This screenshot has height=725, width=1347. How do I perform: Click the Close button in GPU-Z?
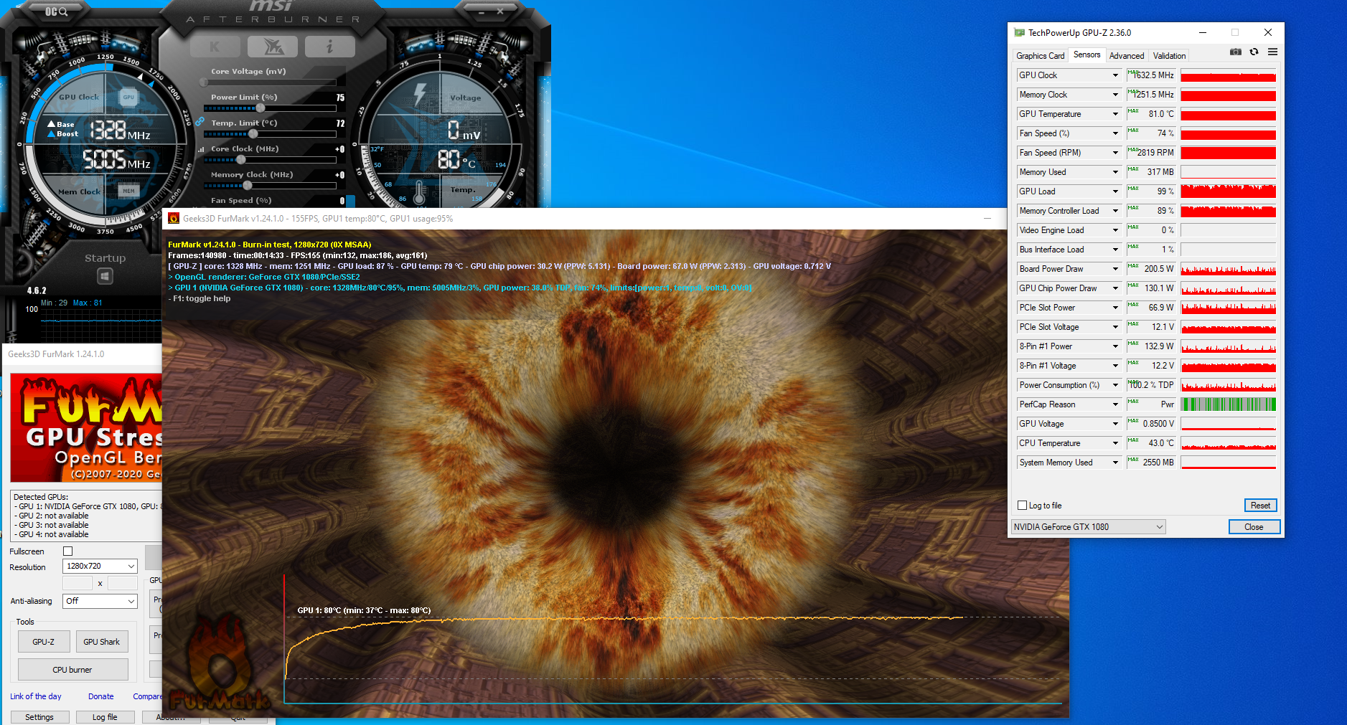coord(1254,527)
